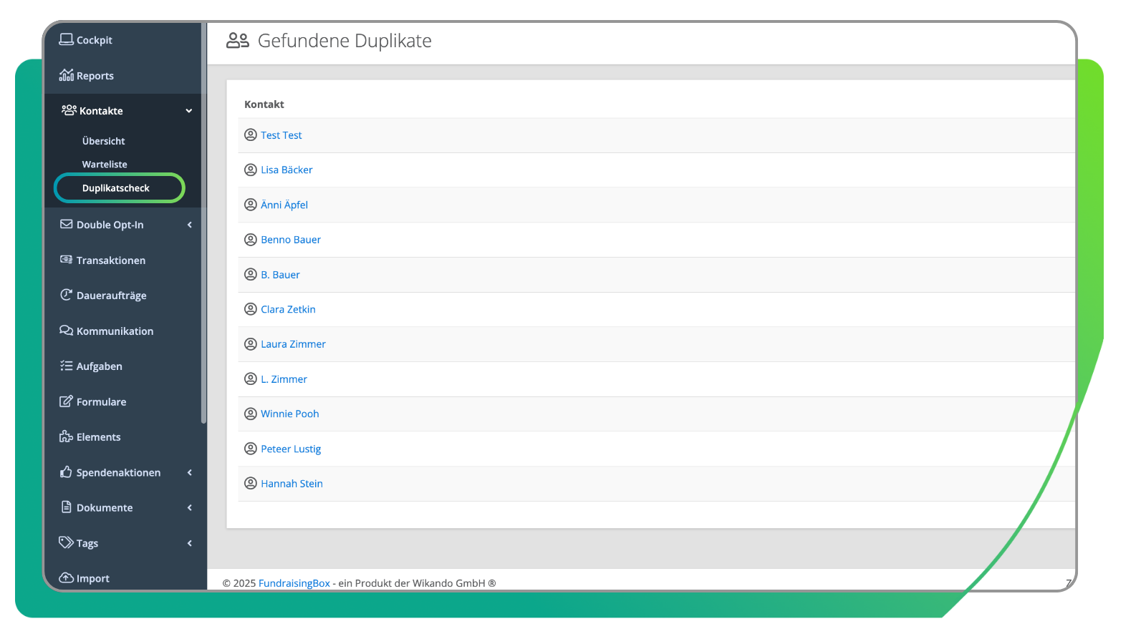Expand the Spendenaktionen submenu arrow

[190, 472]
